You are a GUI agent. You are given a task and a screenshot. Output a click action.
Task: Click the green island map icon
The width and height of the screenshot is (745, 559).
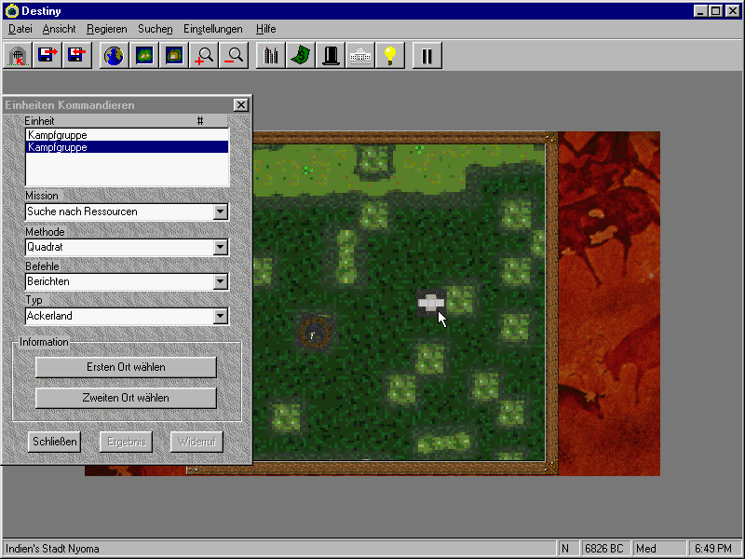144,56
